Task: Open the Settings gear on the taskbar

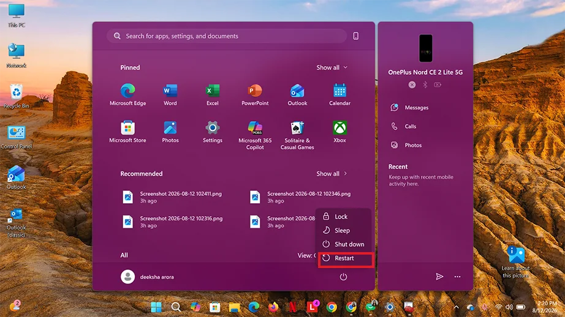Action: pyautogui.click(x=390, y=307)
